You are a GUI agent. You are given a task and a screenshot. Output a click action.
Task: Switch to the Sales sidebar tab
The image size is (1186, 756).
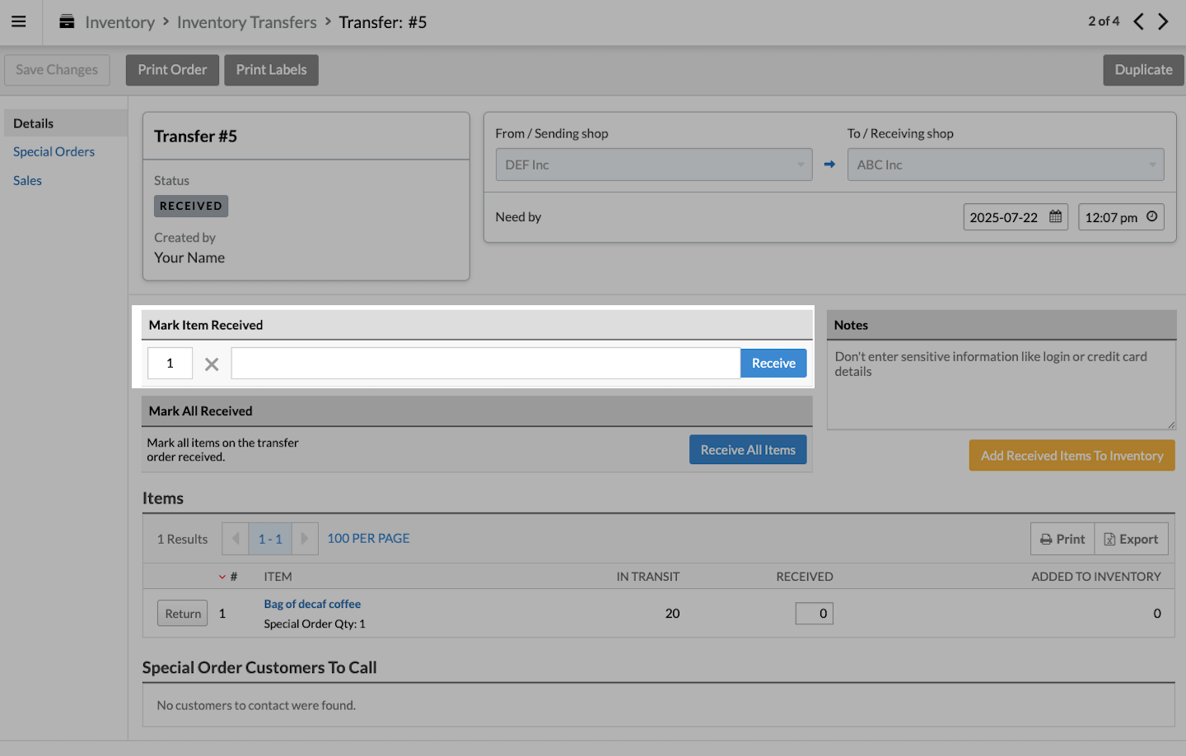pos(27,180)
